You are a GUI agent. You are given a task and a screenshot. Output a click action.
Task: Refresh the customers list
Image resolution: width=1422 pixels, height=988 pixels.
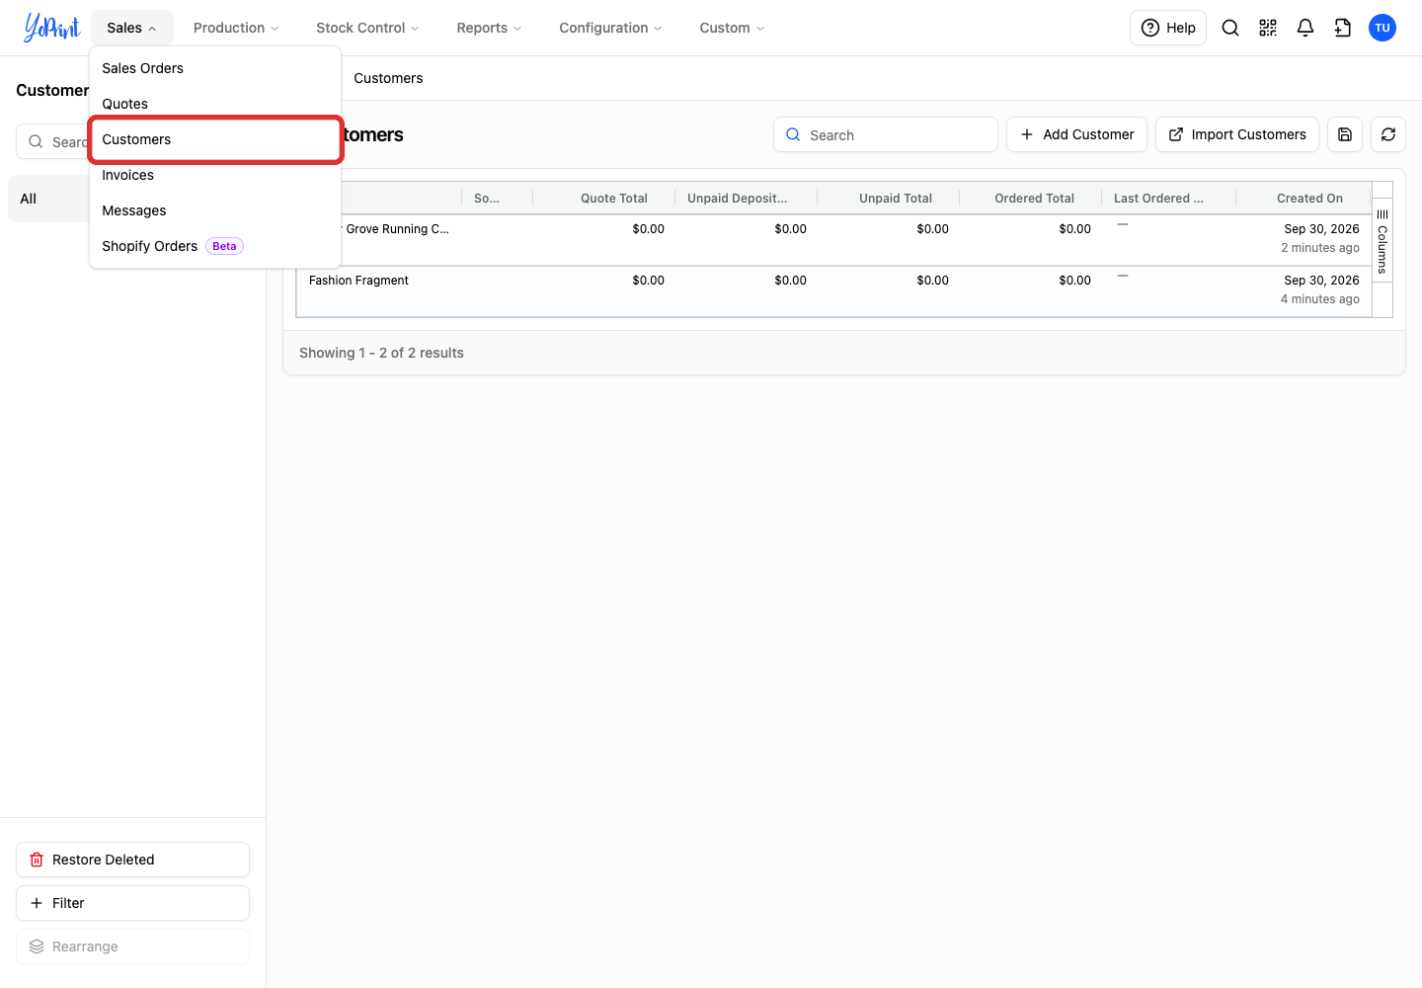[x=1388, y=134]
